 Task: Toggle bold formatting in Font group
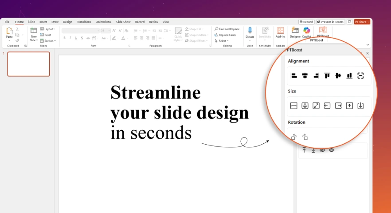[x=64, y=38]
